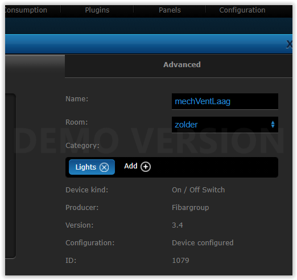This screenshot has width=297, height=280.
Task: Open the Configuration menu
Action: 242,10
